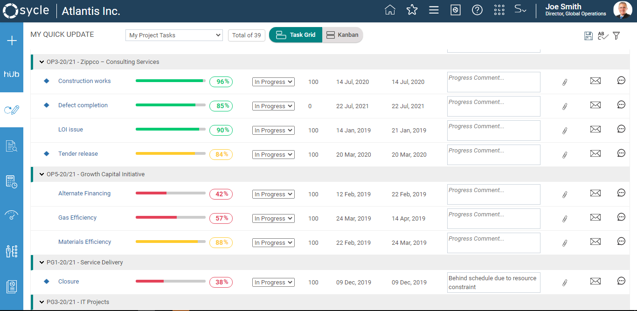The image size is (637, 311).
Task: Email the Alternate Financing task
Action: coord(595,193)
